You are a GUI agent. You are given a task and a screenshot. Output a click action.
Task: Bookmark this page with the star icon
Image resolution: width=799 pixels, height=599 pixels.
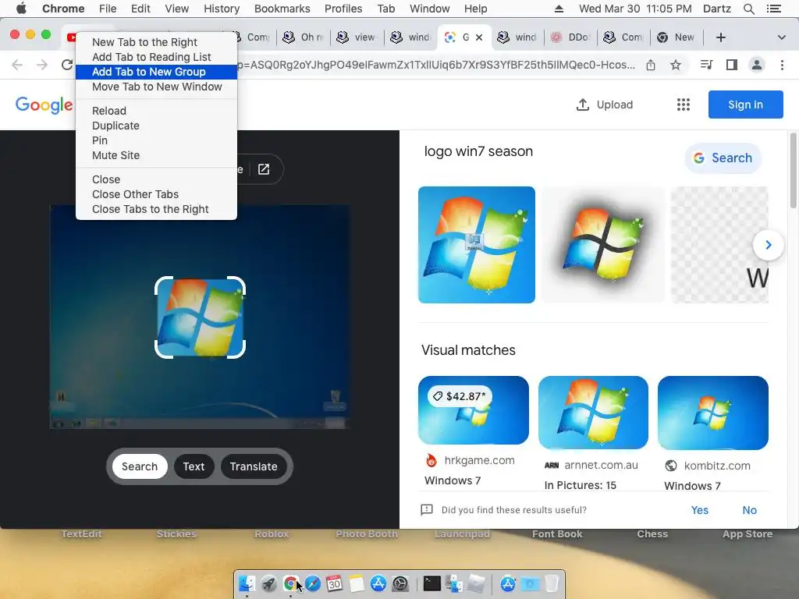[x=676, y=65]
